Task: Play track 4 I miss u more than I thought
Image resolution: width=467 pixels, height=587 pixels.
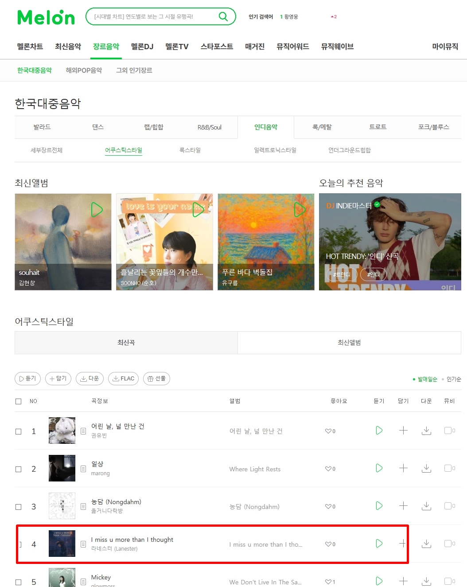Action: [x=379, y=544]
